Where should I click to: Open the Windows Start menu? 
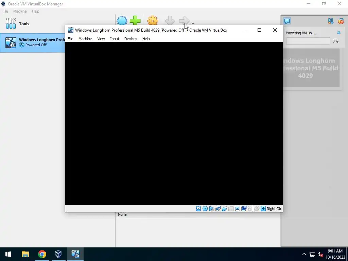pos(8,254)
